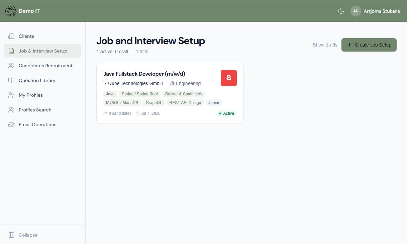Viewport: 407px width, 244px height.
Task: Open Job & Interview Setup page
Action: (x=42, y=51)
